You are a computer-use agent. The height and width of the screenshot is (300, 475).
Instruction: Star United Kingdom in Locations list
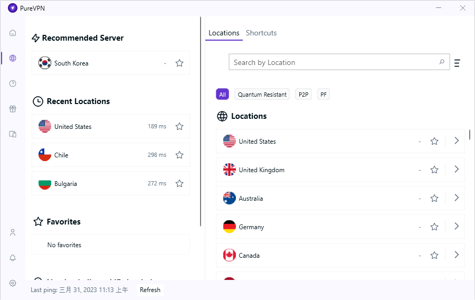click(x=434, y=170)
